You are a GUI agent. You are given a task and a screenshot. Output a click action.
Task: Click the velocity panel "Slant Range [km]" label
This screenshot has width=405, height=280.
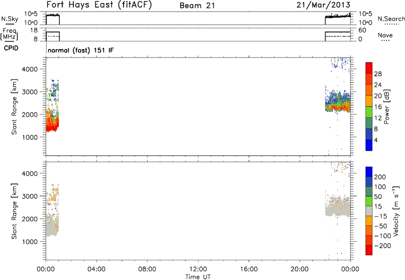coord(14,211)
